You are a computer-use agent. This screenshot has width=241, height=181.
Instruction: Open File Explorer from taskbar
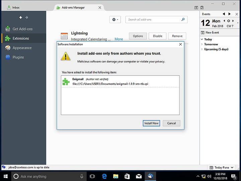pyautogui.click(x=115, y=176)
